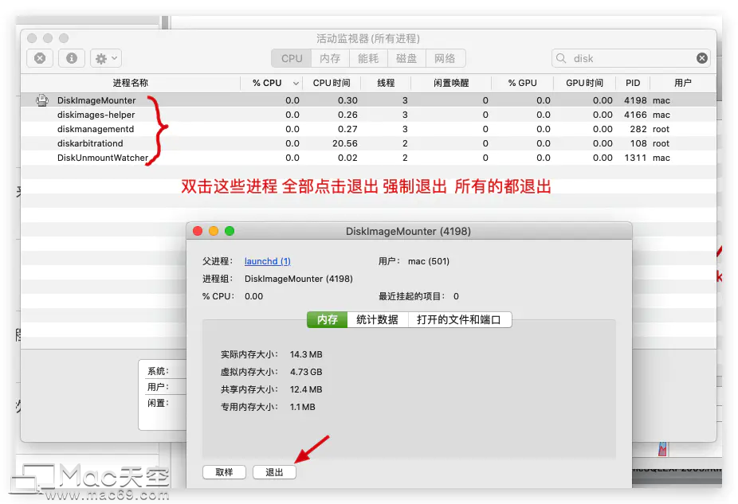Click the 取样 button

224,472
